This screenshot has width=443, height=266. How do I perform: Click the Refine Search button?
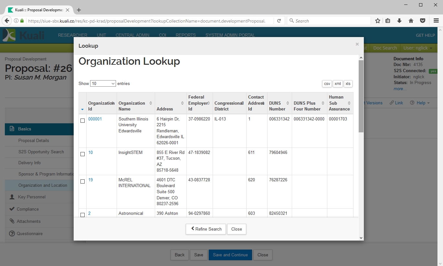[x=206, y=229]
